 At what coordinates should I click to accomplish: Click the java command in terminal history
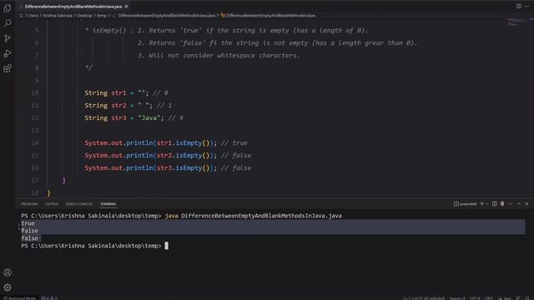tap(253, 216)
